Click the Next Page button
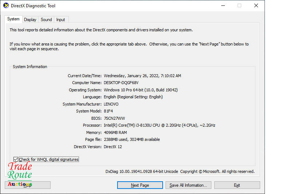 click(140, 185)
